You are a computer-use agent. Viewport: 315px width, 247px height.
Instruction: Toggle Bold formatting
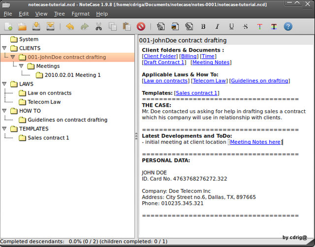(203, 27)
